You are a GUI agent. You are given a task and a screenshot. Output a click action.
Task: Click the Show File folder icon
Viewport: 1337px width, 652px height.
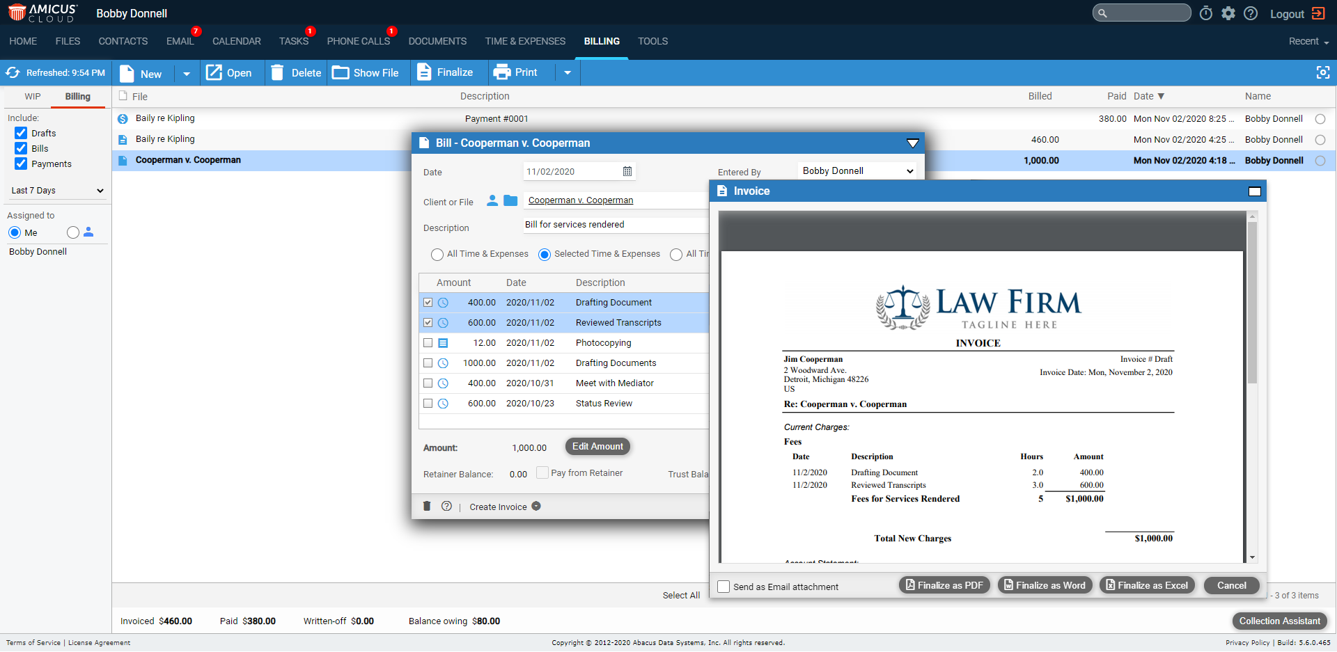point(341,72)
